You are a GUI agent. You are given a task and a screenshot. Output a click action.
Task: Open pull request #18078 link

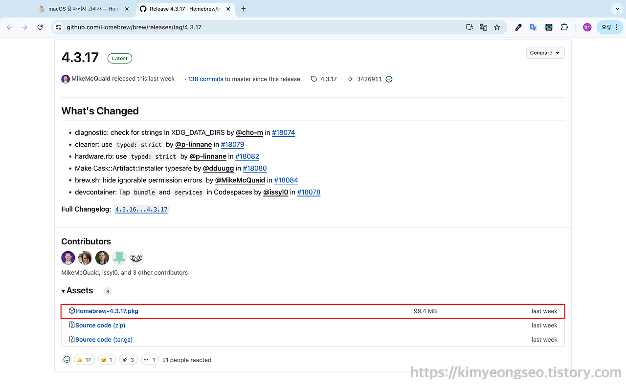click(x=309, y=192)
